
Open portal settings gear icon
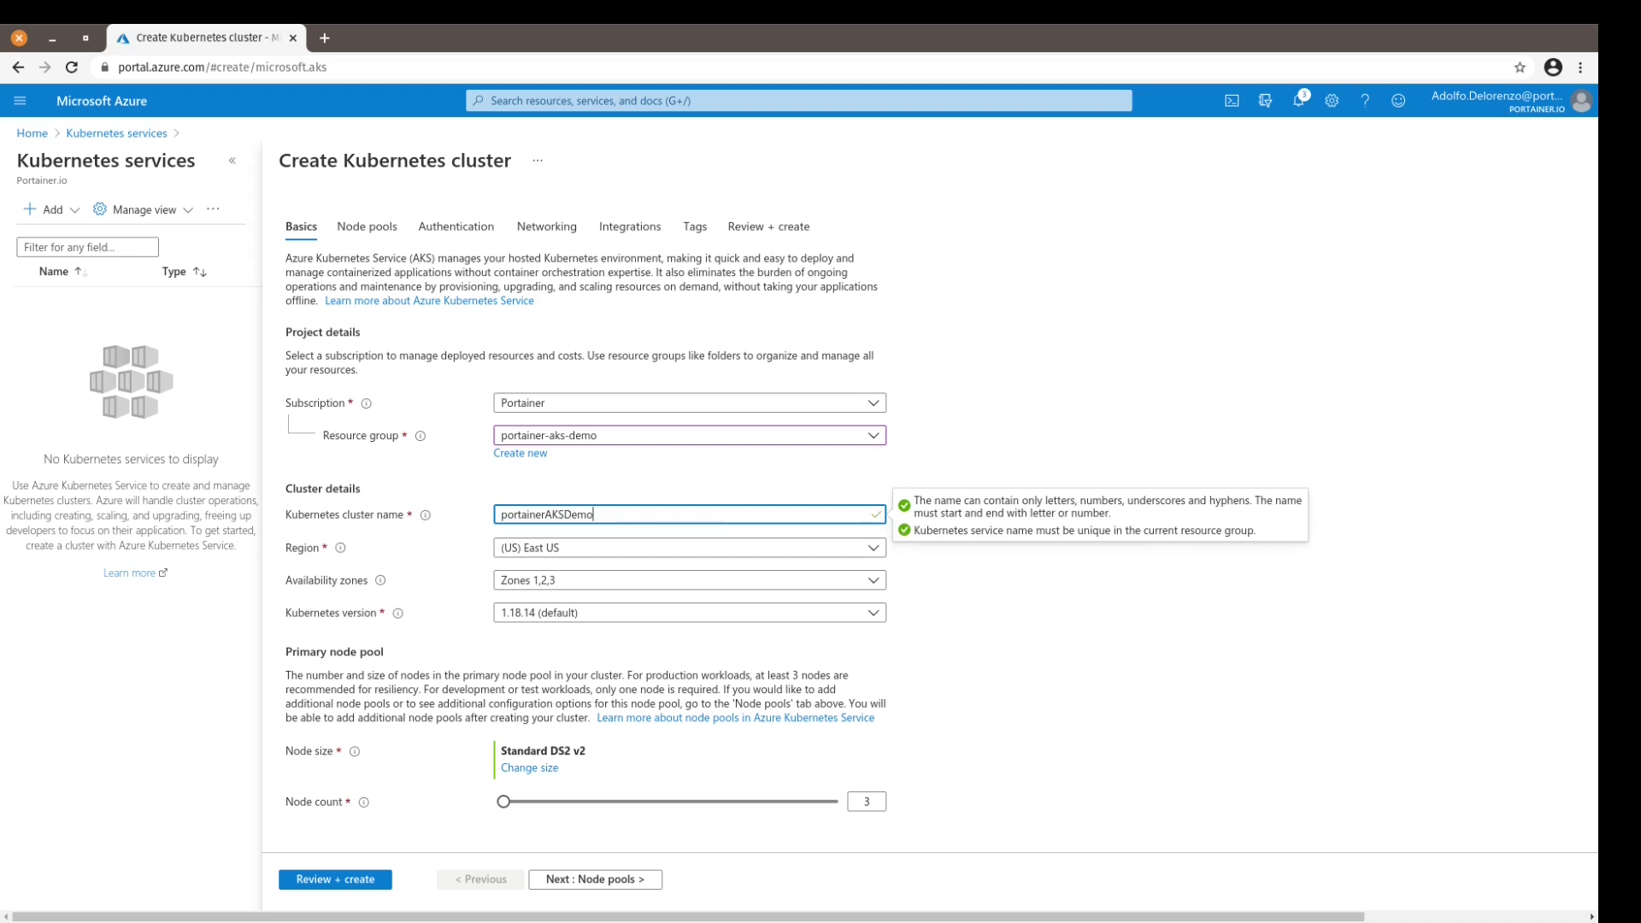1332,101
